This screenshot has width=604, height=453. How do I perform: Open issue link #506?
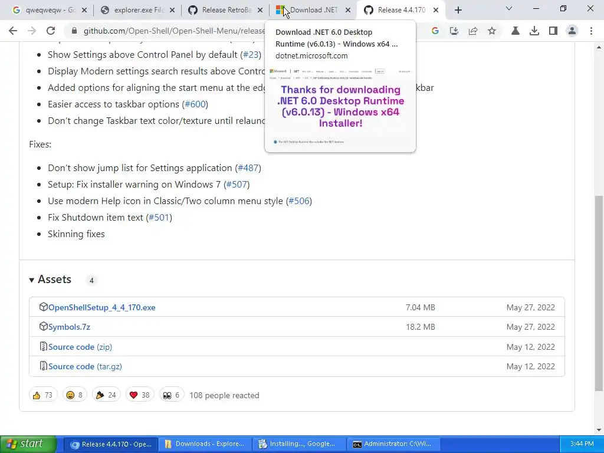tap(299, 201)
